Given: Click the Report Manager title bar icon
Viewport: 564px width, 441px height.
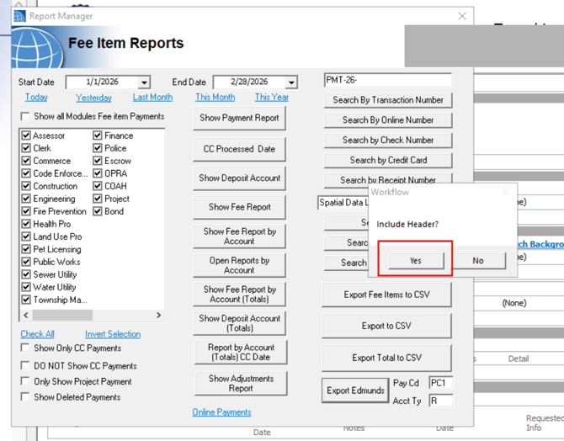Looking at the screenshot, I should point(19,16).
